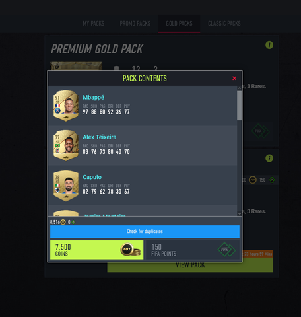Click the FUT coins stack icon
Viewport: 301px width, 317px height.
pos(131,250)
